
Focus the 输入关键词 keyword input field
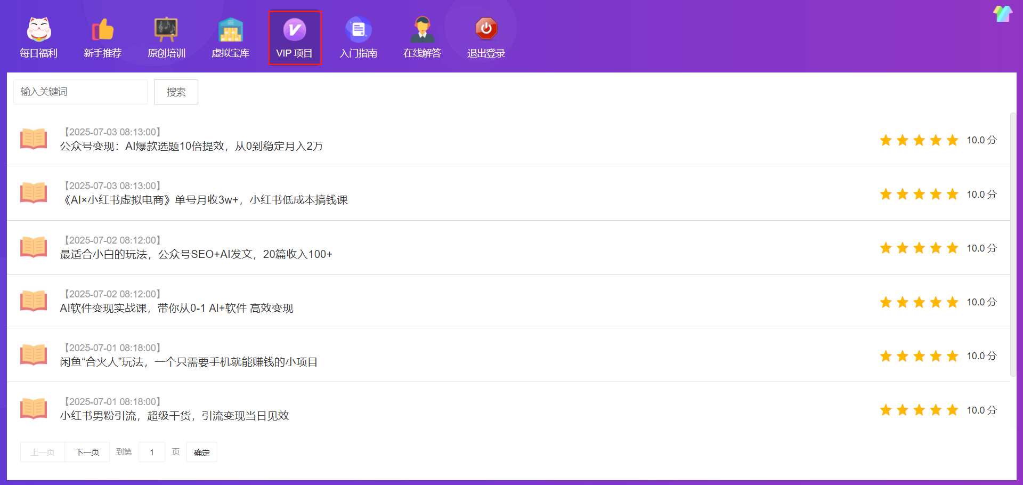[x=80, y=92]
